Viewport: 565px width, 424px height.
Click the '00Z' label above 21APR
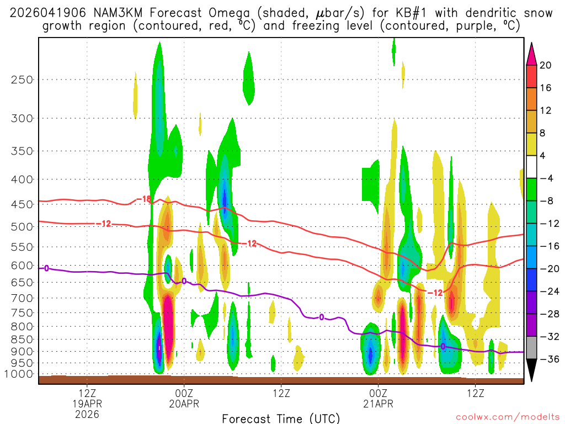coord(379,393)
